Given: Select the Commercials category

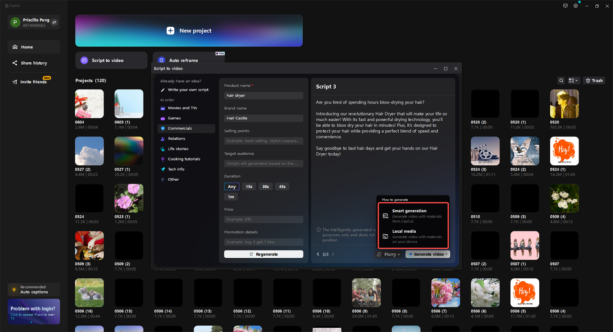Looking at the screenshot, I should pyautogui.click(x=187, y=128).
